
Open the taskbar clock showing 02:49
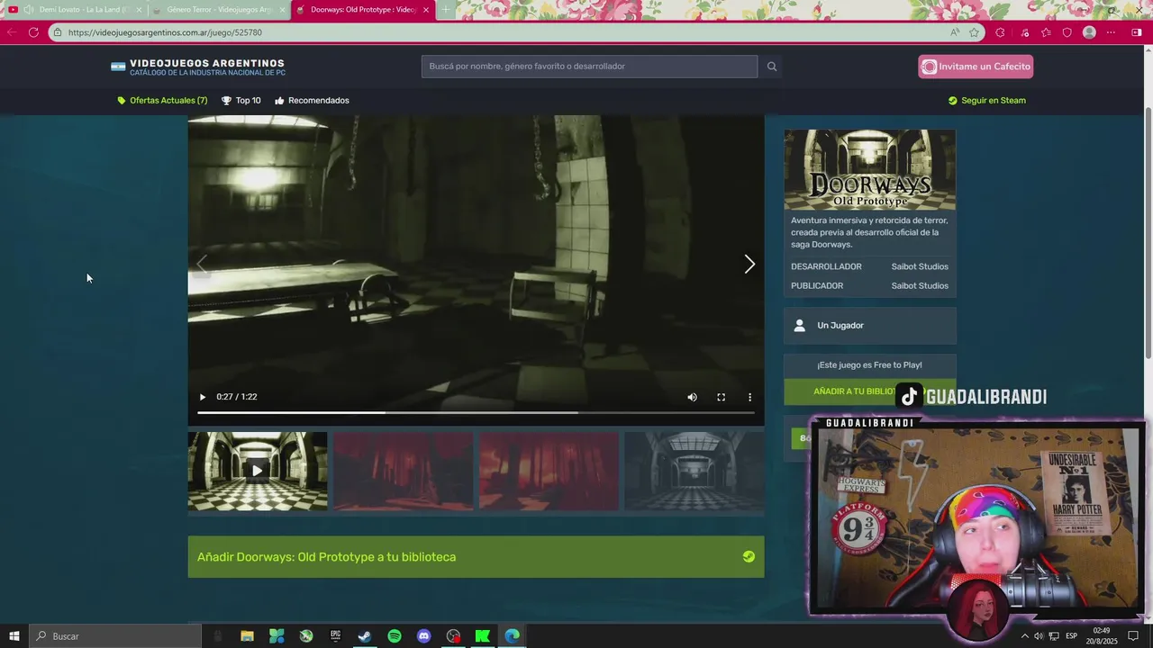[1103, 636]
